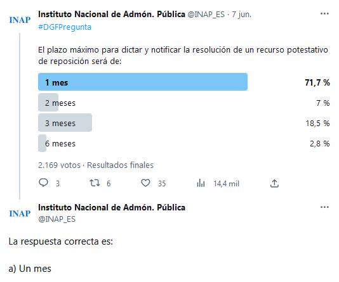Image resolution: width=339 pixels, height=282 pixels.
Task: Open the three-dot menu on the poll tweet
Action: pos(324,14)
